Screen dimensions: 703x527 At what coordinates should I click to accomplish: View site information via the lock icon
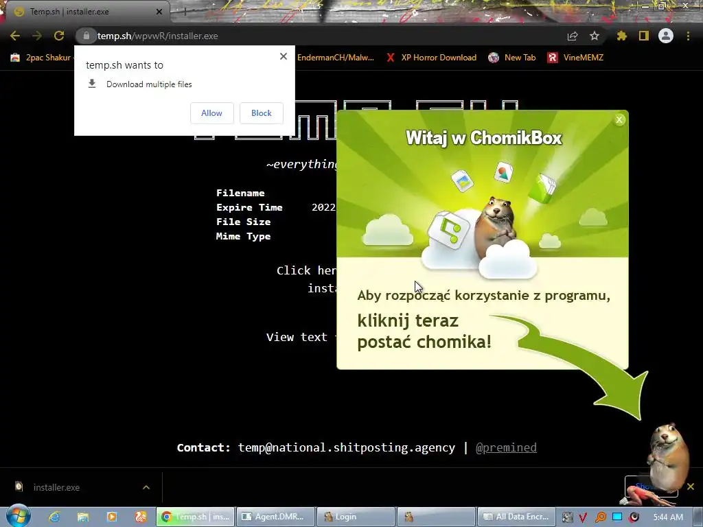coord(86,36)
